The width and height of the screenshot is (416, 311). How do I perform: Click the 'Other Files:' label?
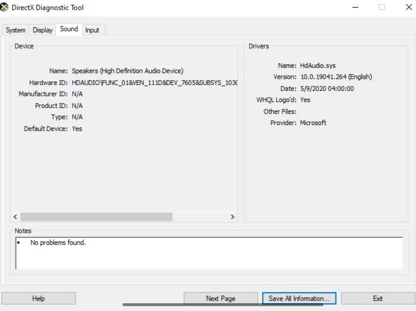coord(280,112)
